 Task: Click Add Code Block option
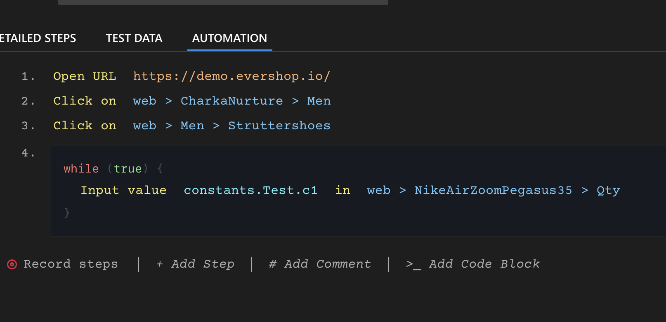click(473, 264)
